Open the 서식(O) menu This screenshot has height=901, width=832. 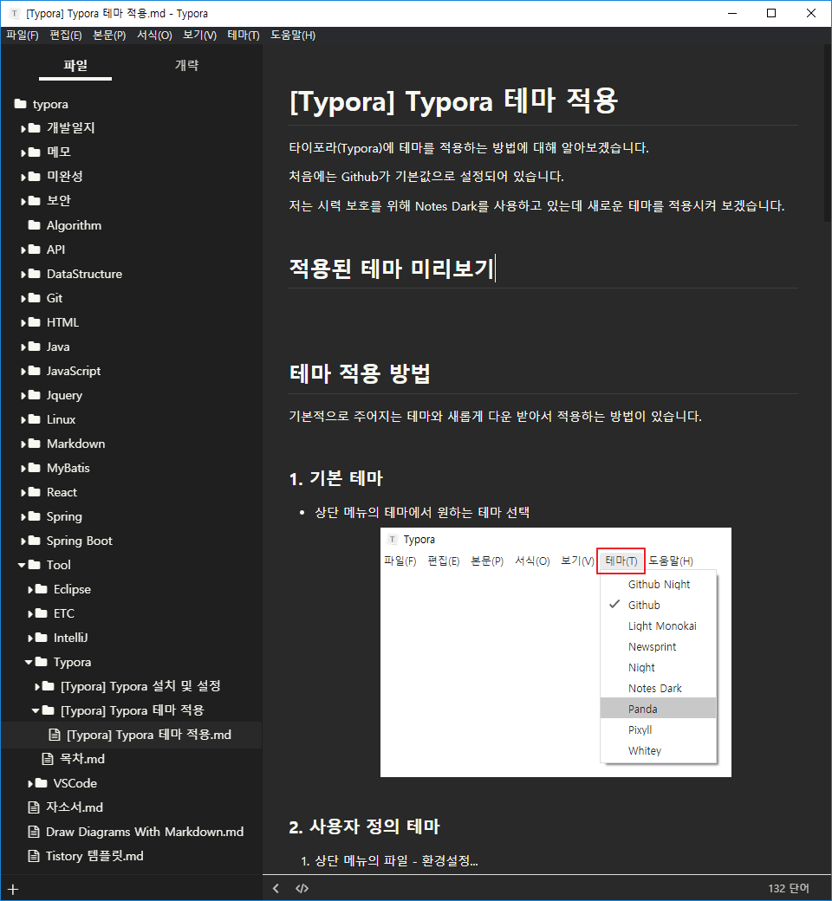coord(154,35)
